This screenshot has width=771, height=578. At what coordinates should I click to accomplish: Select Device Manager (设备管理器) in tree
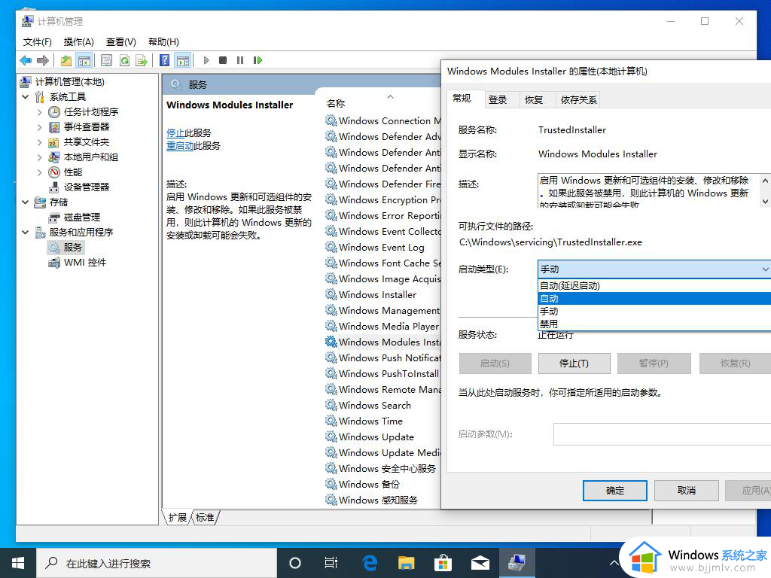(x=87, y=187)
